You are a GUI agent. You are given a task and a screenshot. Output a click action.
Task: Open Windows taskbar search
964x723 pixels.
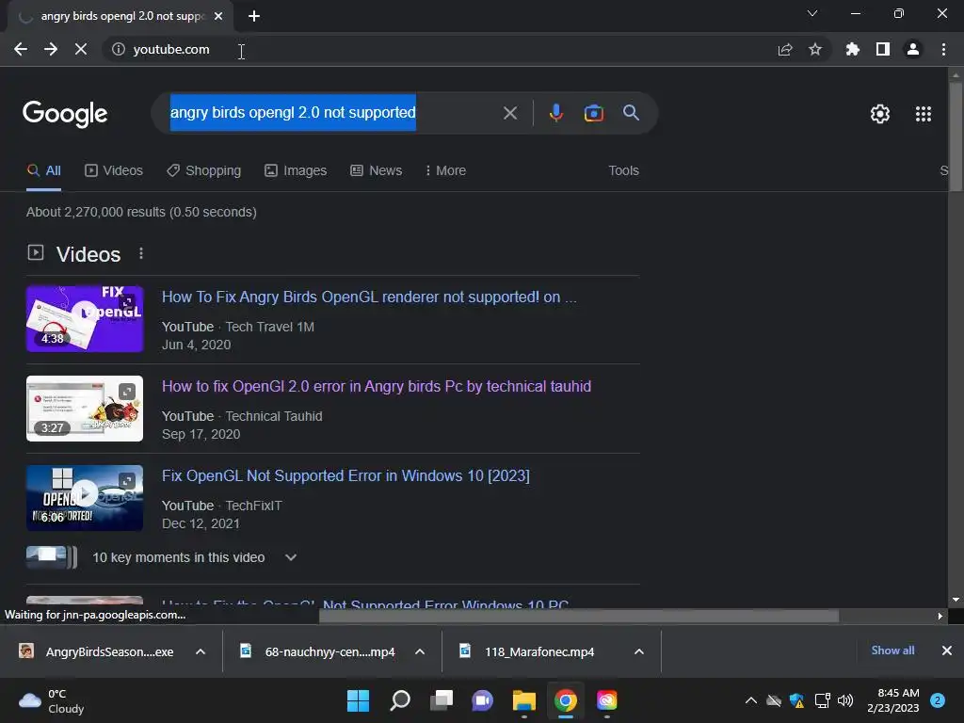(x=399, y=700)
